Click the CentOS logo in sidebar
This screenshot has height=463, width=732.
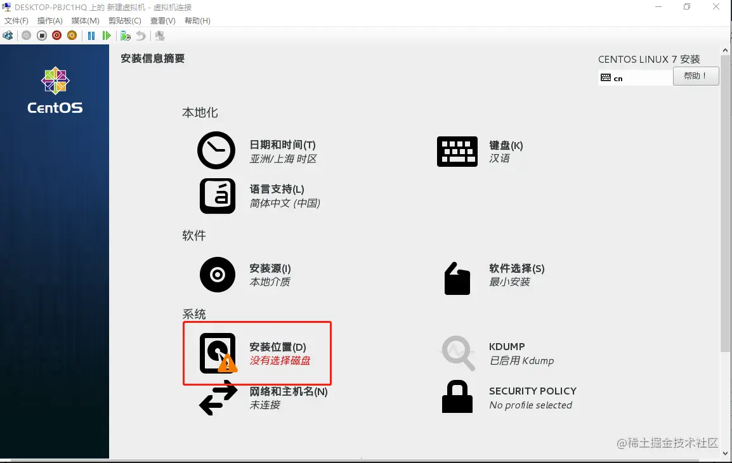[x=55, y=91]
